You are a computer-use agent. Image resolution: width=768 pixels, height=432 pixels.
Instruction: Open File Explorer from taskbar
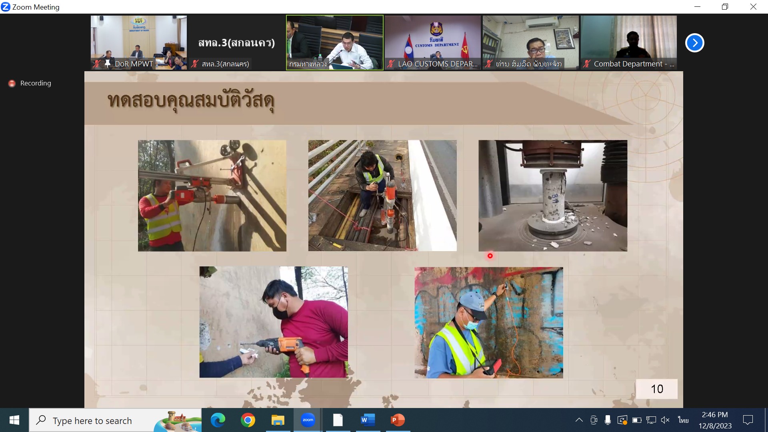pyautogui.click(x=278, y=420)
